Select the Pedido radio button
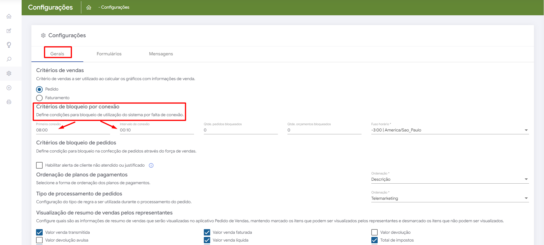544x245 pixels. pyautogui.click(x=39, y=89)
